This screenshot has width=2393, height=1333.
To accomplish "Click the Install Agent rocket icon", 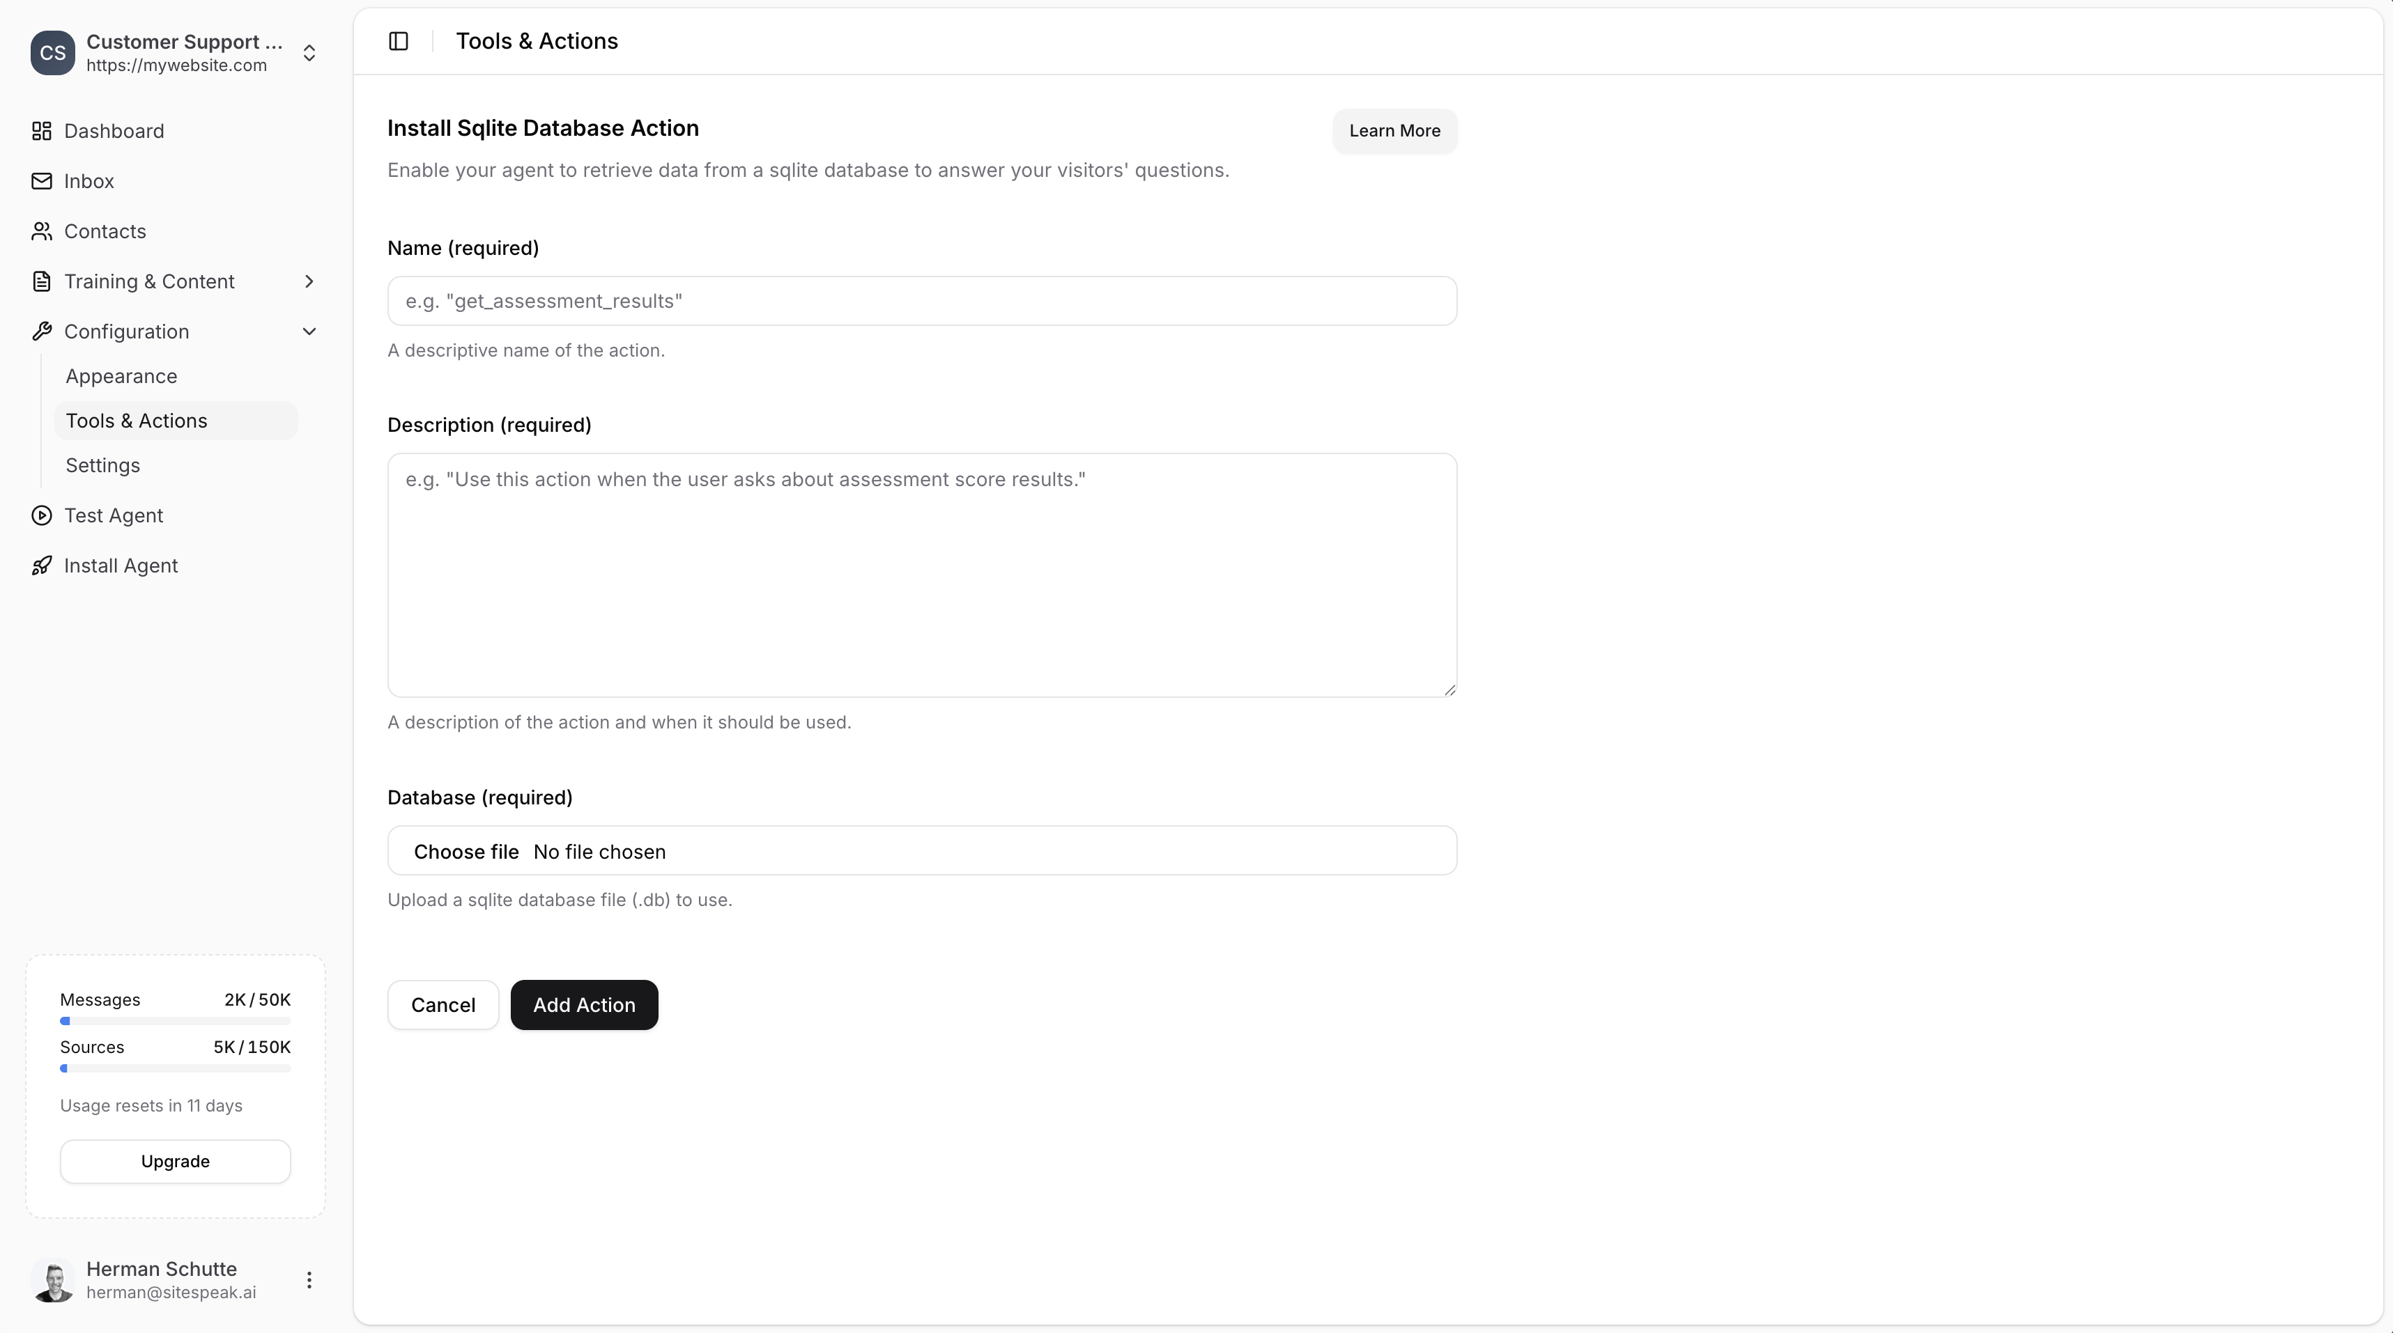I will point(42,566).
